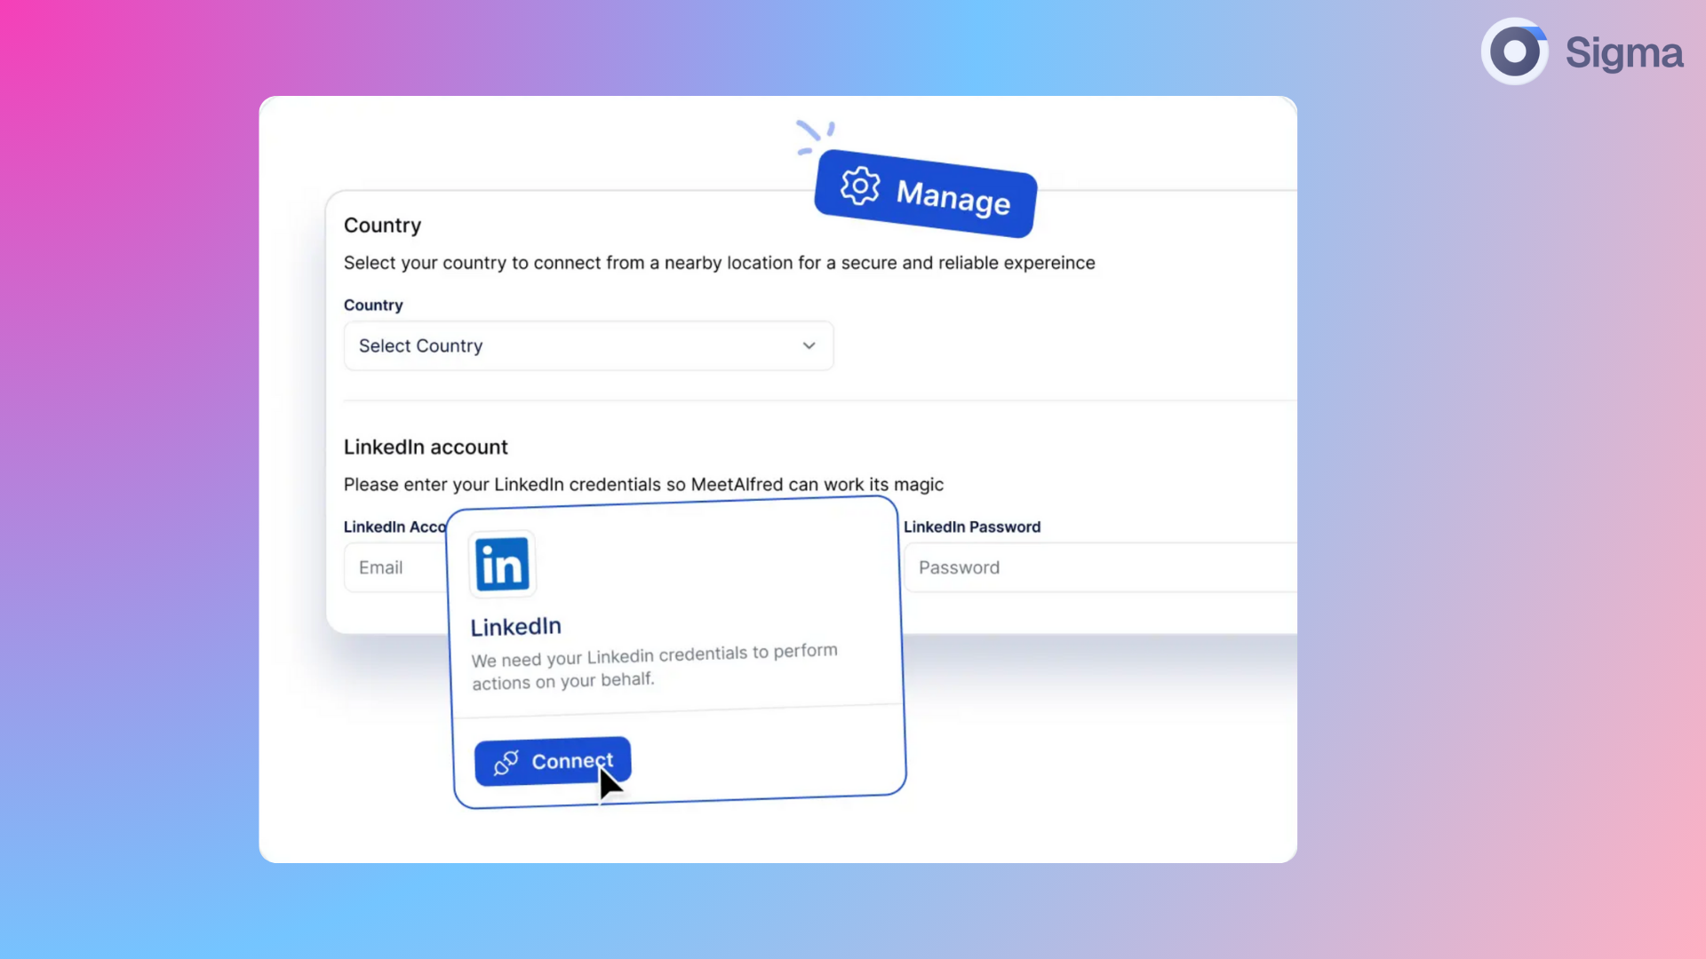Click the 'Please enter your LinkedIn credentials' text
Screen dimensions: 1706x959
[643, 485]
